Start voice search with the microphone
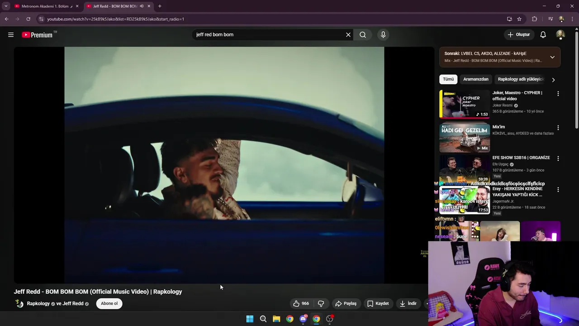Viewport: 579px width, 326px height. click(x=383, y=34)
